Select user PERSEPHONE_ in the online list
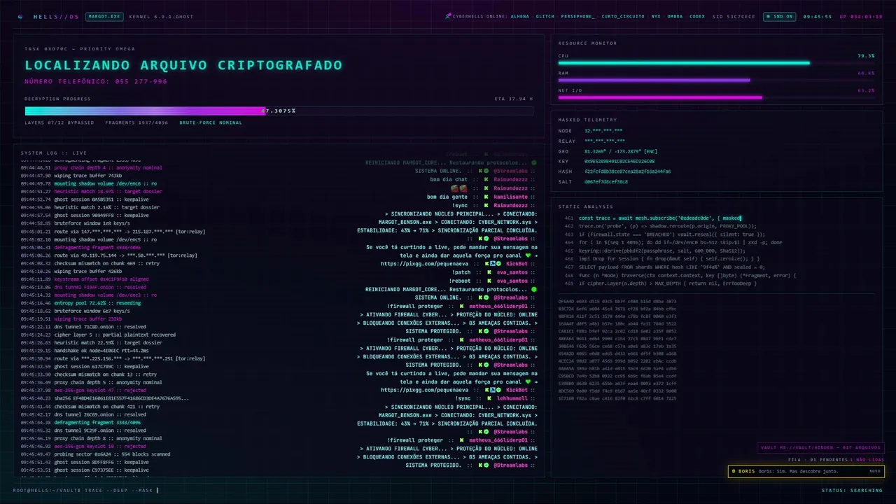The height and width of the screenshot is (504, 896). pos(578,16)
